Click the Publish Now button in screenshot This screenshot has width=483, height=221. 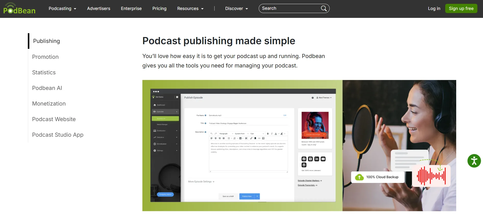(x=247, y=196)
